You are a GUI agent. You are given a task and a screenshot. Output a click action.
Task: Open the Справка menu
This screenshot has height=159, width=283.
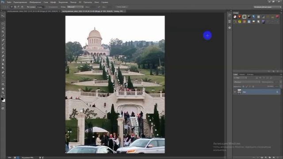pyautogui.click(x=105, y=2)
